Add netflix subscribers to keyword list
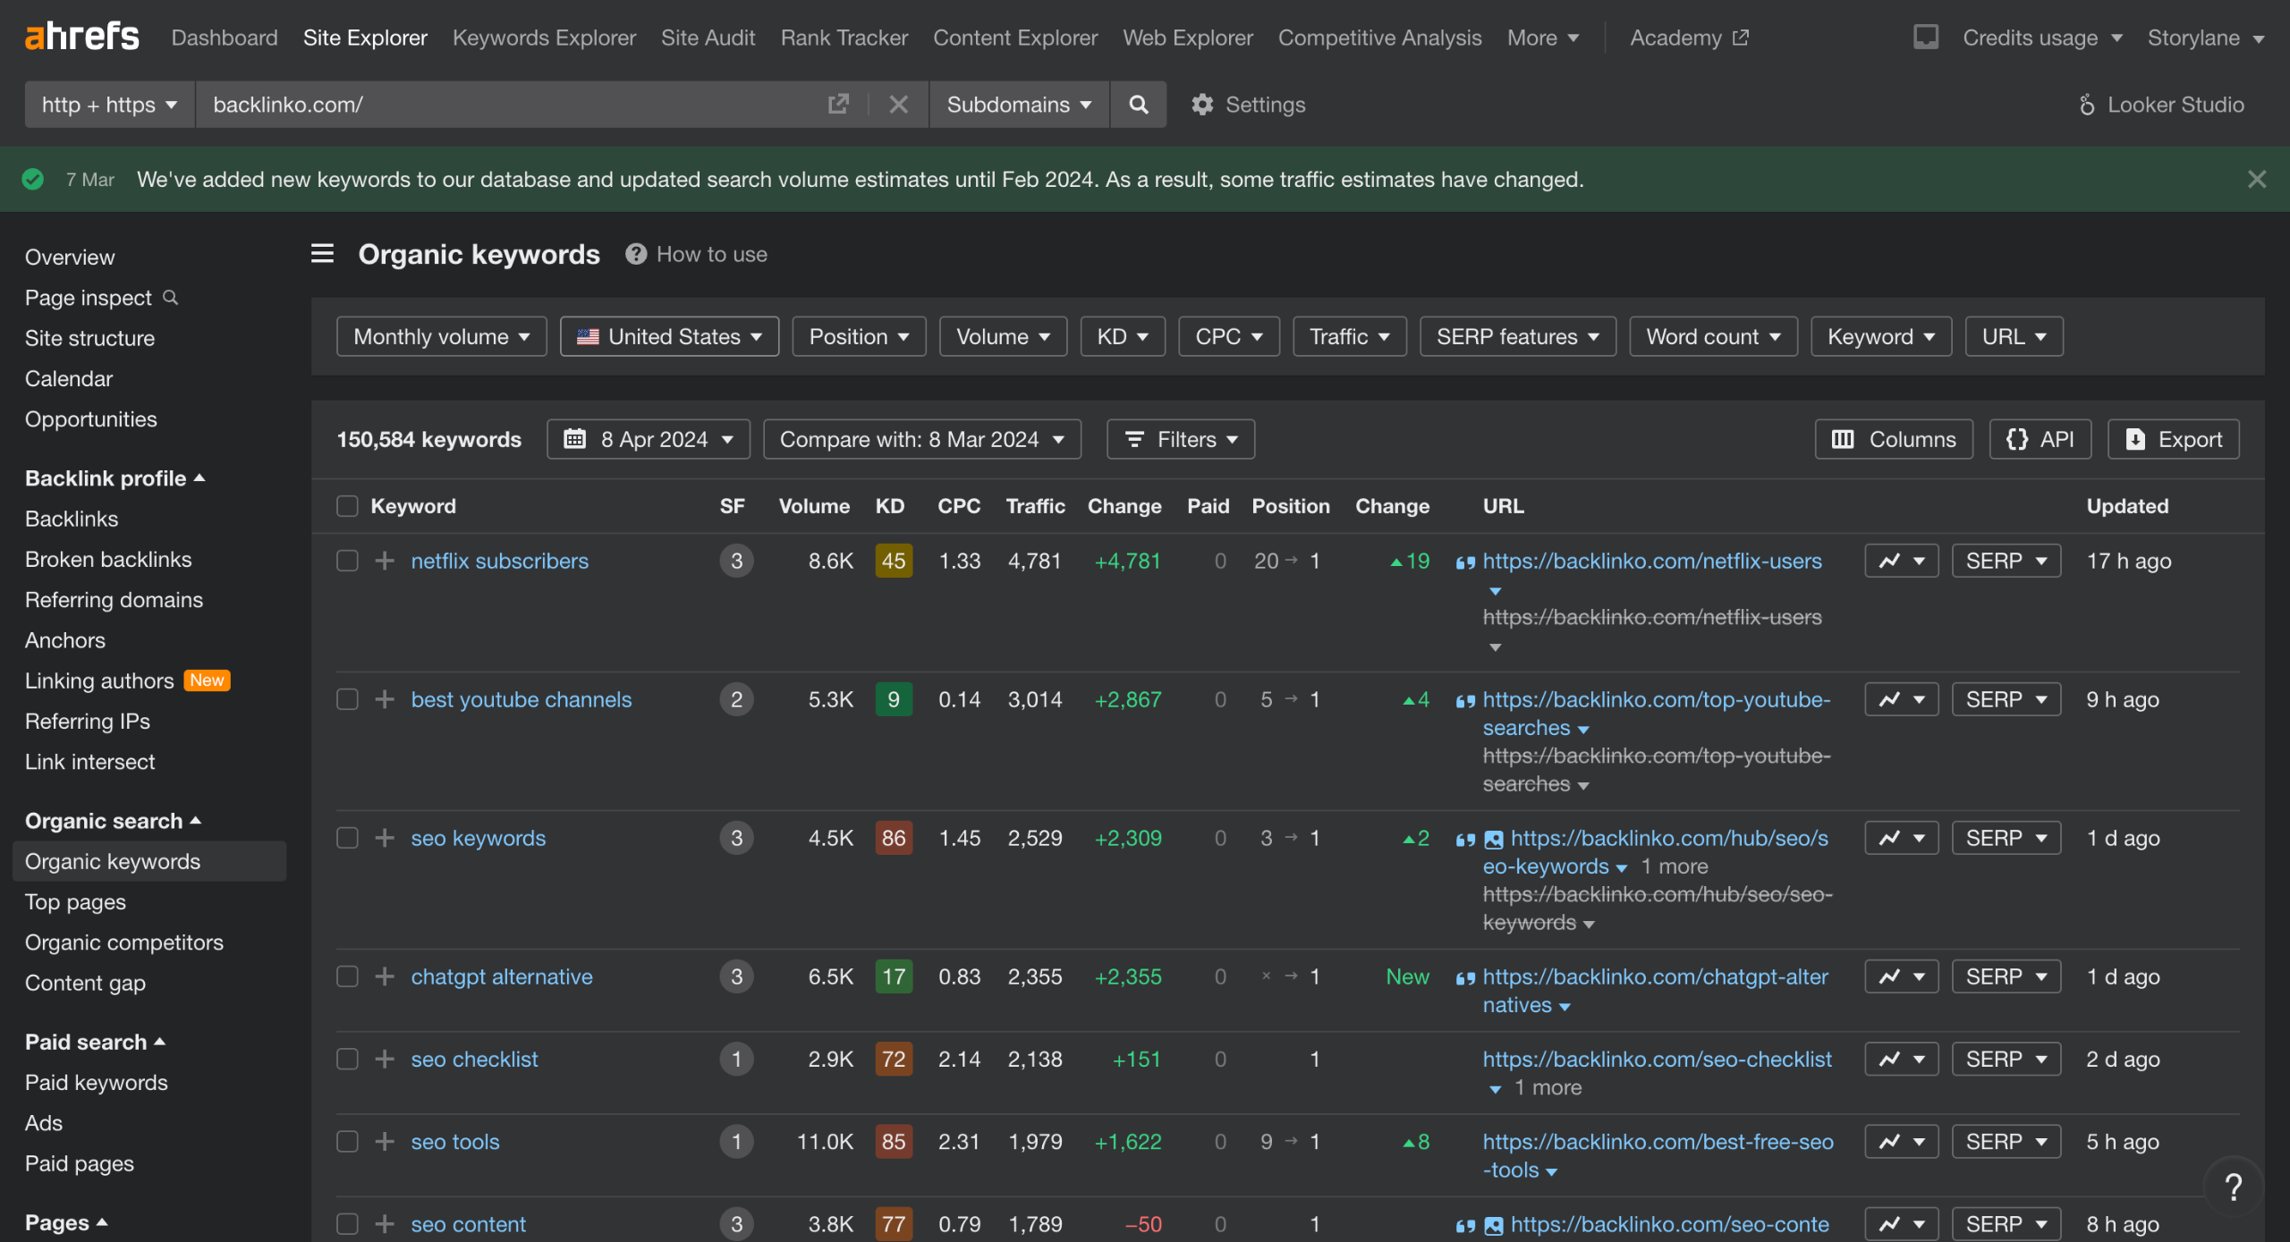The width and height of the screenshot is (2290, 1242). [385, 561]
